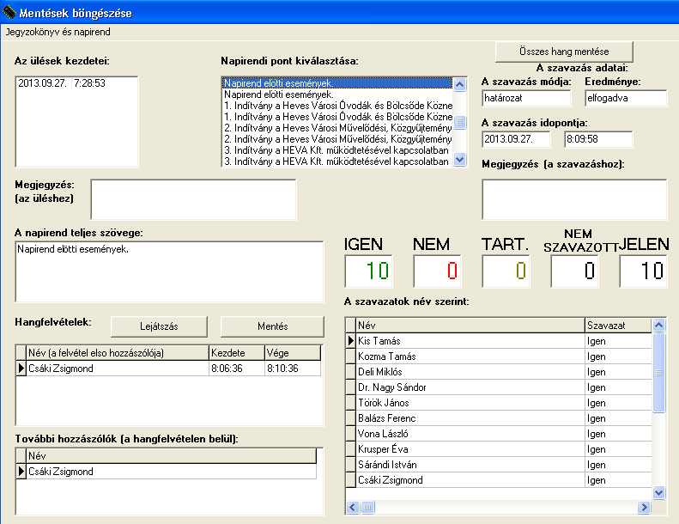Select second Napirend elötti események item
The width and height of the screenshot is (679, 524).
pyautogui.click(x=337, y=94)
